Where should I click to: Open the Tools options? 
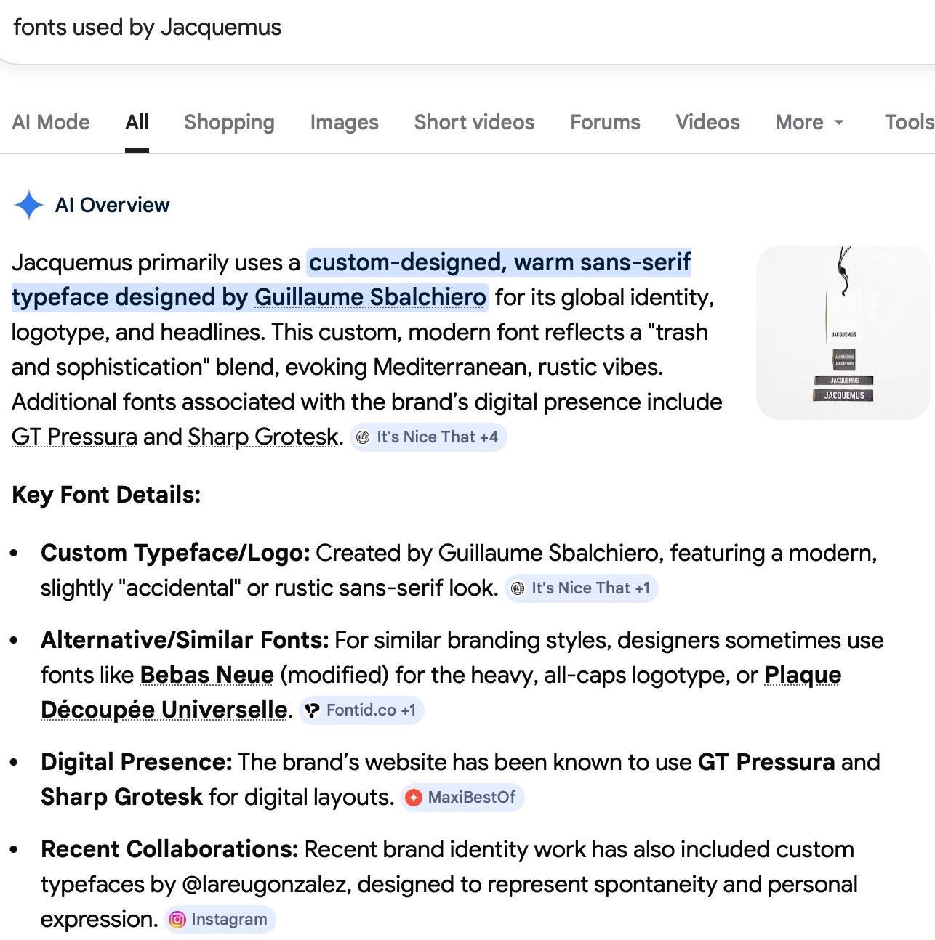(909, 122)
